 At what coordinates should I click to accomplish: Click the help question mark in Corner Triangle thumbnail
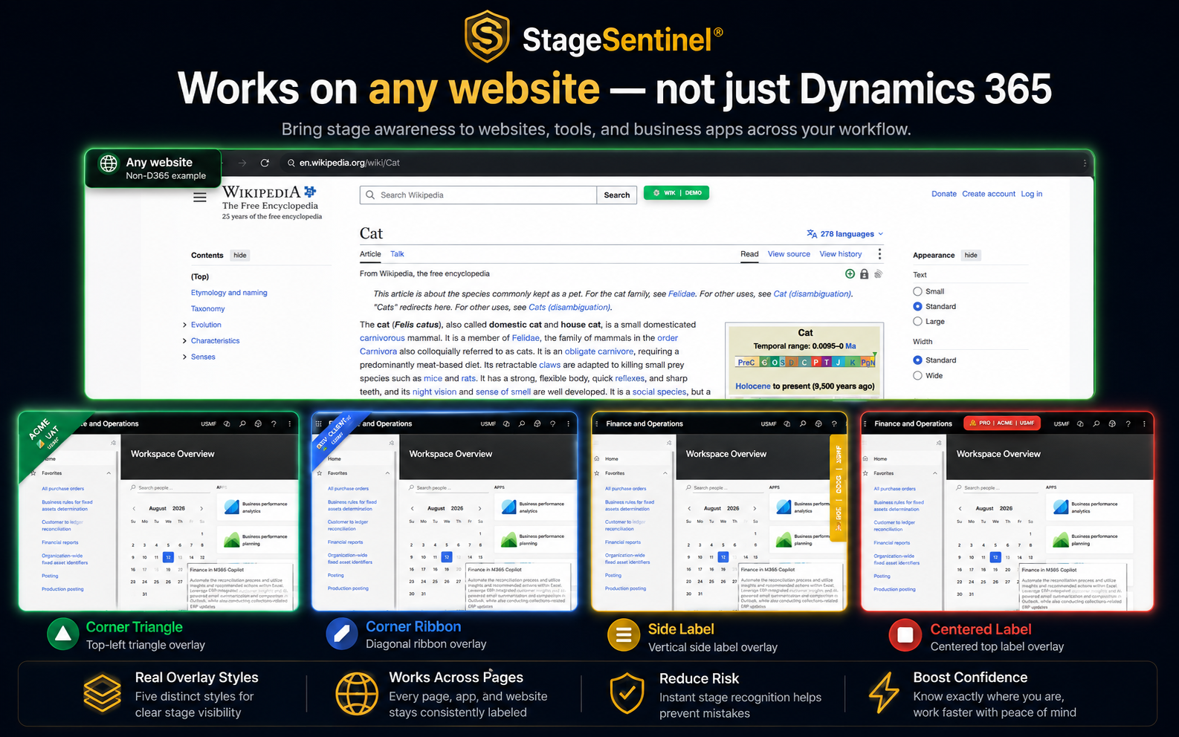tap(274, 423)
